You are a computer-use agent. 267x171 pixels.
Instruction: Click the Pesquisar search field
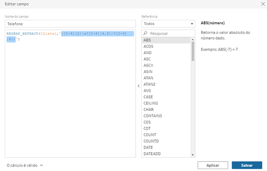point(168,33)
